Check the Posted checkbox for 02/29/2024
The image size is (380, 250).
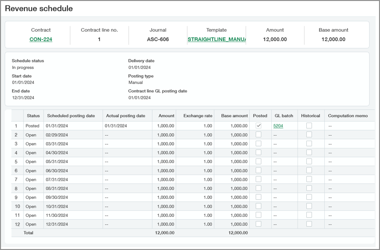[x=259, y=135]
